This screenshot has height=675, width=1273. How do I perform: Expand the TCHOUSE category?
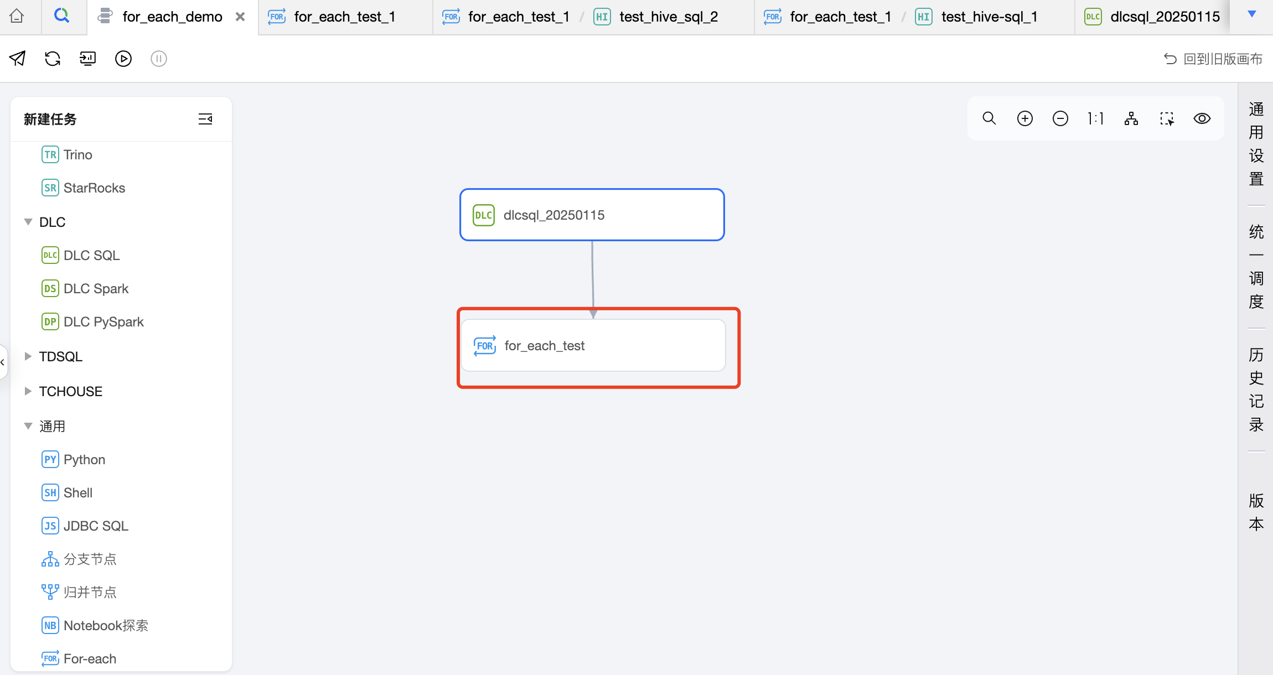[28, 391]
